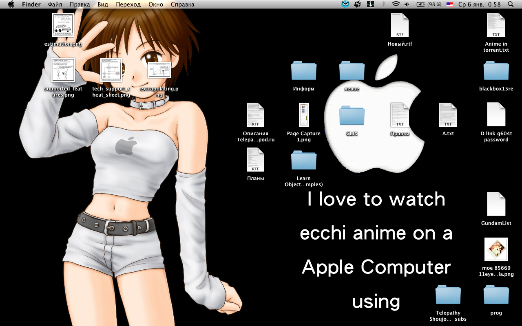
Task: Select the prog folder
Action: [x=496, y=294]
